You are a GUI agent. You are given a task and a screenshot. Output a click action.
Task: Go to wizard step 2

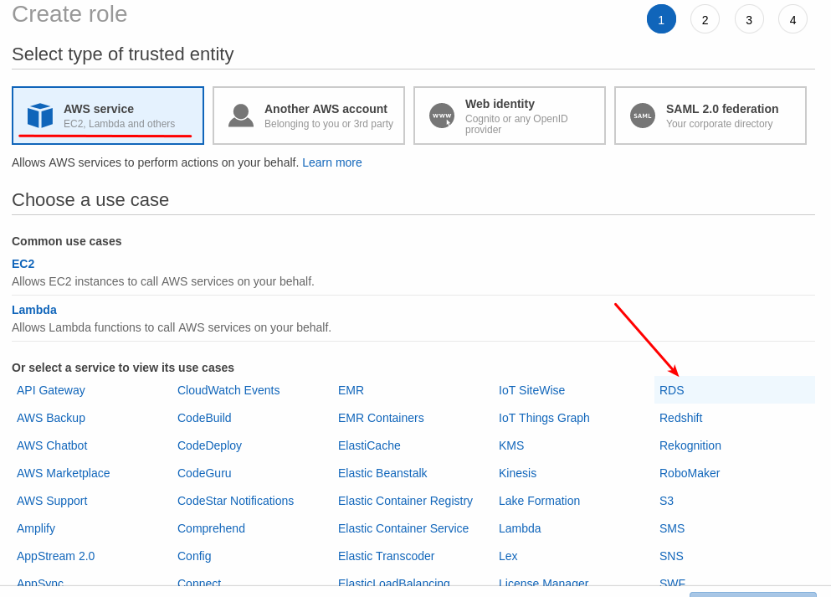tap(705, 19)
